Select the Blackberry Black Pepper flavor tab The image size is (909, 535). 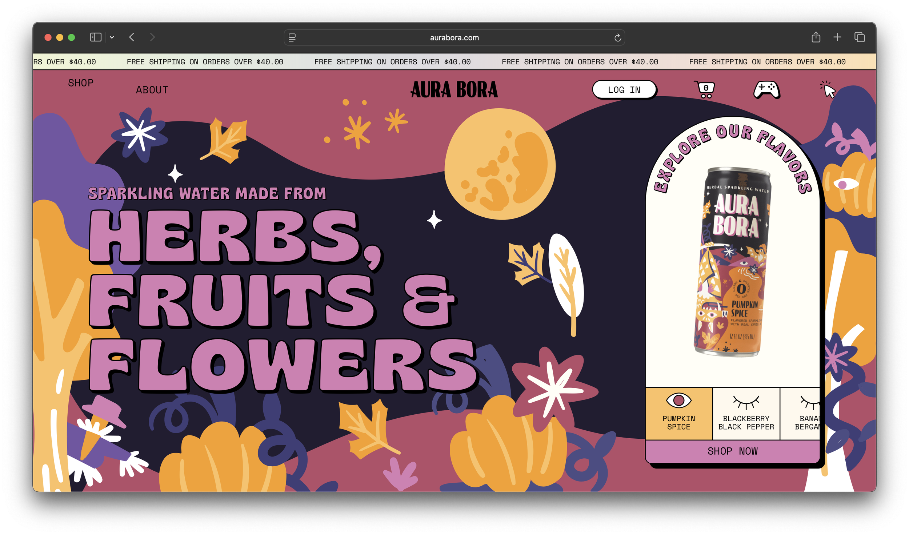coord(746,414)
